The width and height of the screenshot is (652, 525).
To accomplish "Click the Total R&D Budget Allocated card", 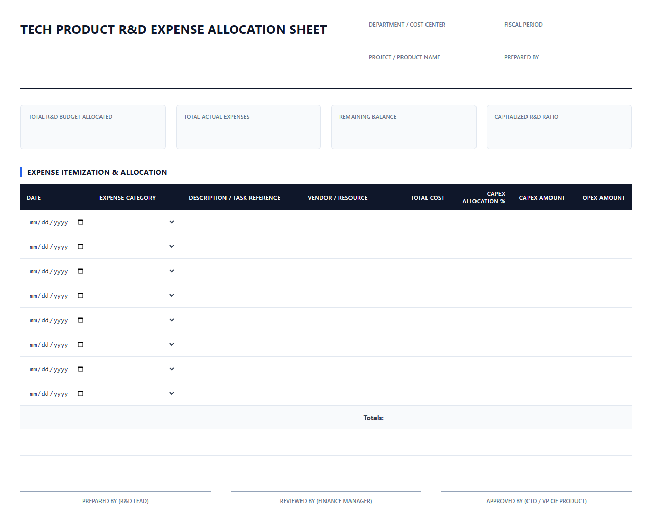I will click(93, 127).
